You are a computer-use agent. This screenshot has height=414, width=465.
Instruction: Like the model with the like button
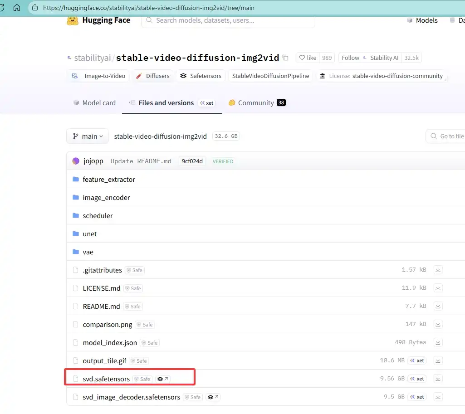coord(308,58)
